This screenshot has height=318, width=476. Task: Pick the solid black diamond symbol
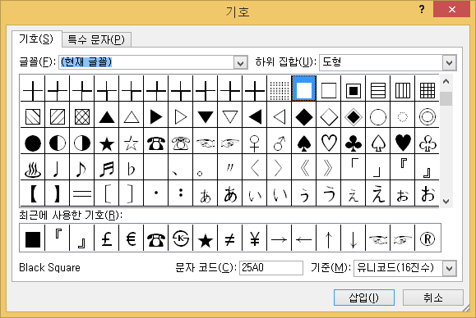304,116
